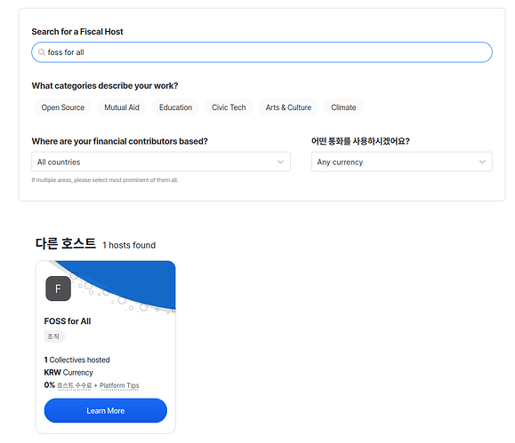Click the 어떤 통화를 사용하시겠어요? label

[360, 141]
